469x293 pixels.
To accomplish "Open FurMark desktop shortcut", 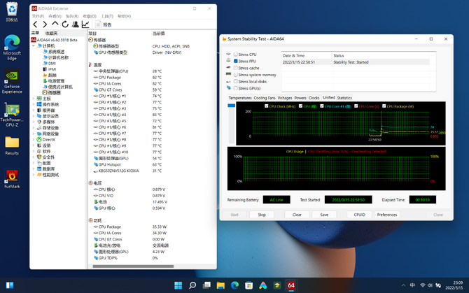I will point(12,178).
